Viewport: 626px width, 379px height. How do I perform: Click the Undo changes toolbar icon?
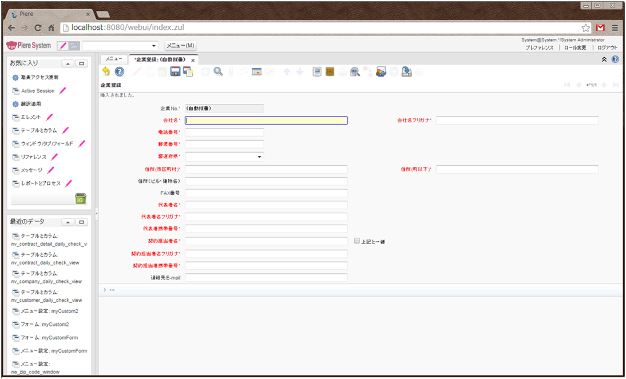point(106,72)
